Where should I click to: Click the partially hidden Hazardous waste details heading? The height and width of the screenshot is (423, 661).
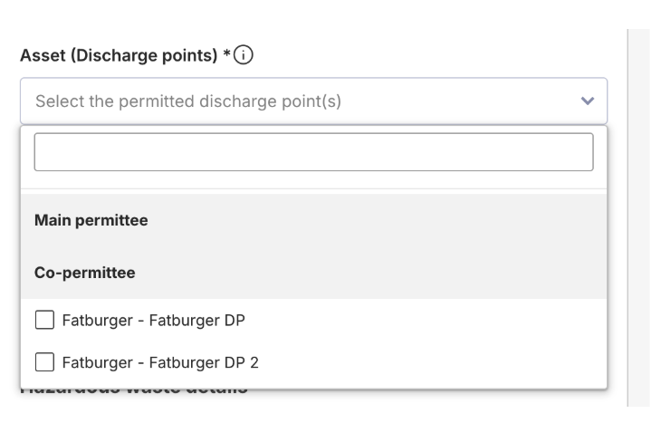(134, 393)
